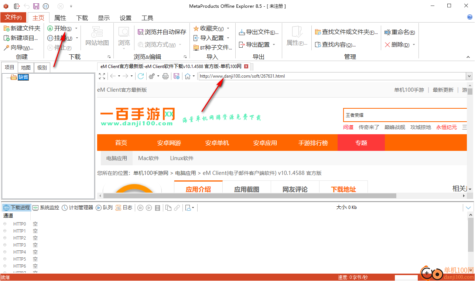
Task: Open 手游排行榜 in the orange nav bar
Action: tap(313, 143)
